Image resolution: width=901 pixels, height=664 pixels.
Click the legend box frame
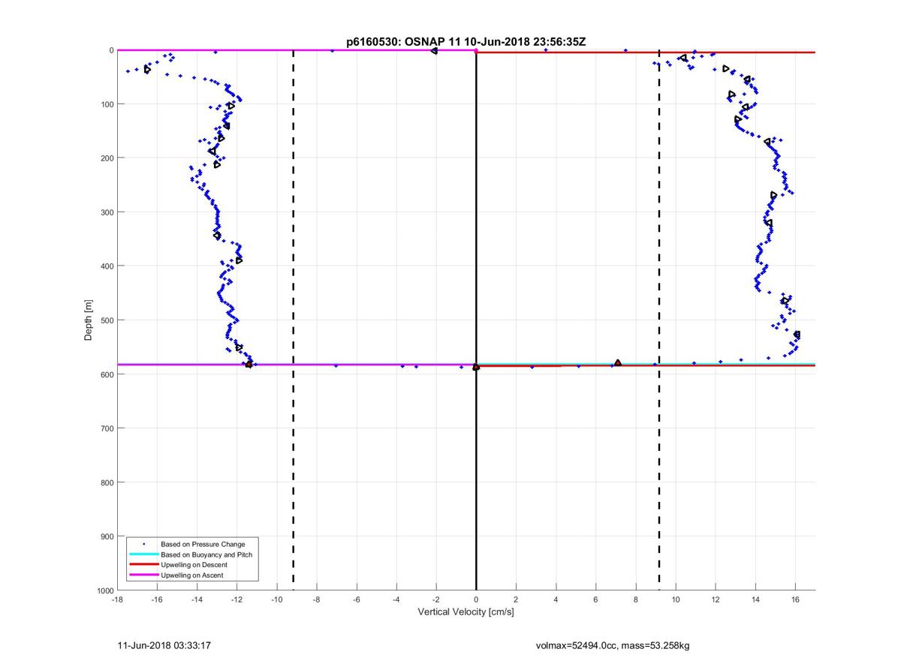click(x=192, y=560)
